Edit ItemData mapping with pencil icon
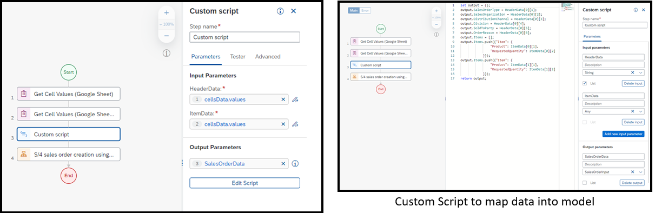Image resolution: width=655 pixels, height=213 pixels. [295, 124]
